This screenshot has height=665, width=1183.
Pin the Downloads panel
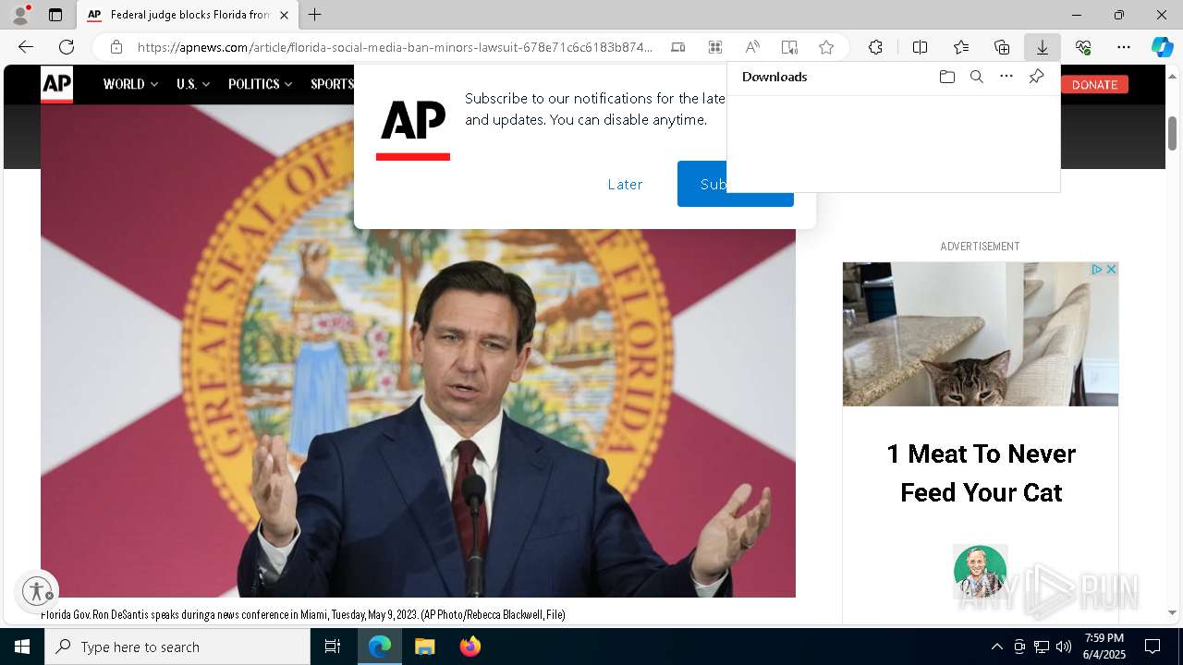1036,77
